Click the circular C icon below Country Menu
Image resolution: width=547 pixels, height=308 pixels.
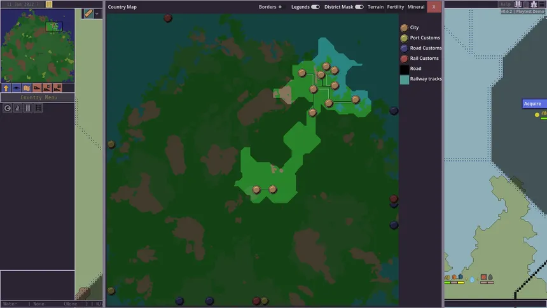click(7, 108)
